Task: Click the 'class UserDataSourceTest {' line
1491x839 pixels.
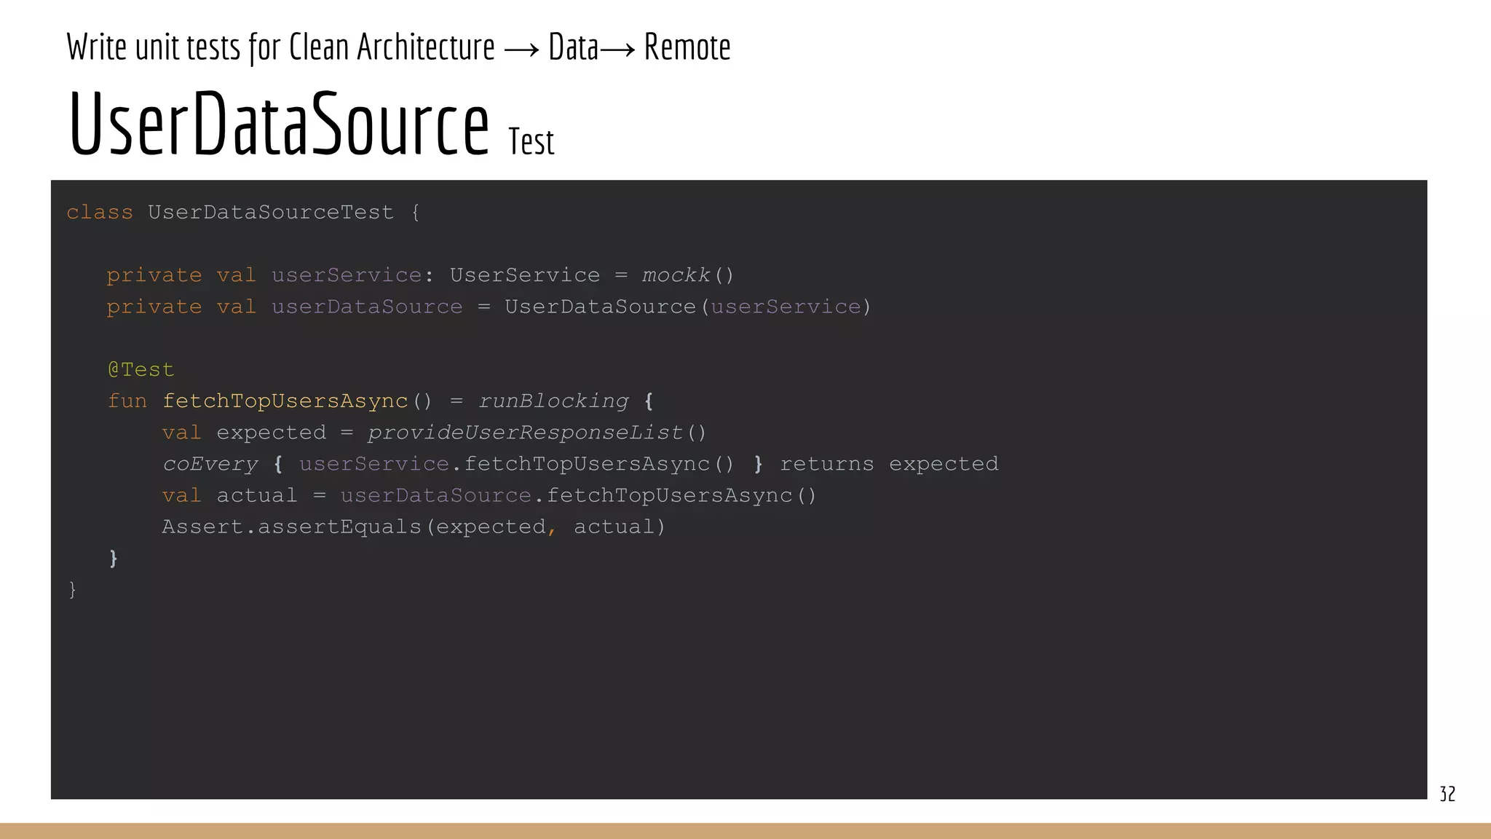Action: pyautogui.click(x=243, y=213)
